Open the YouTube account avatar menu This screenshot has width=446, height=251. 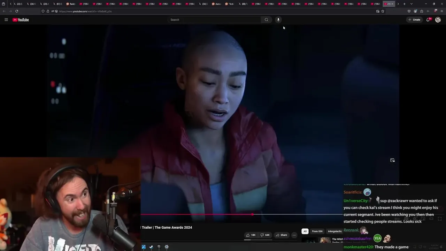point(438,20)
